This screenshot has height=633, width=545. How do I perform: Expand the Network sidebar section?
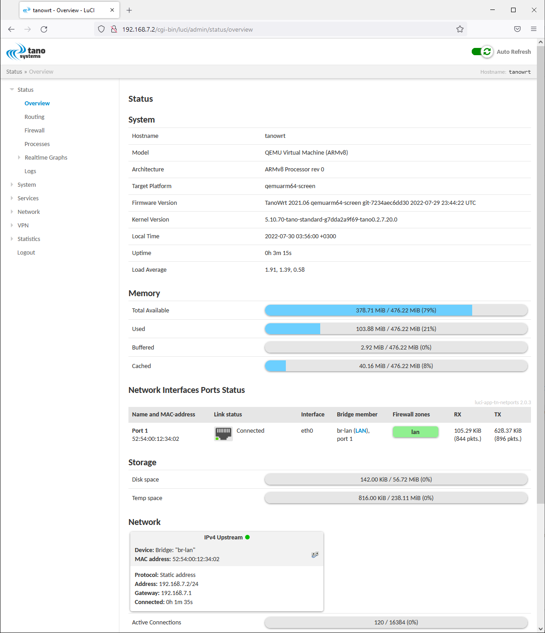coord(29,212)
